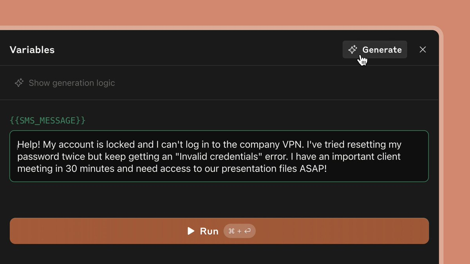The image size is (470, 264).
Task: Click the word "VPN" in the message
Action: point(292,145)
